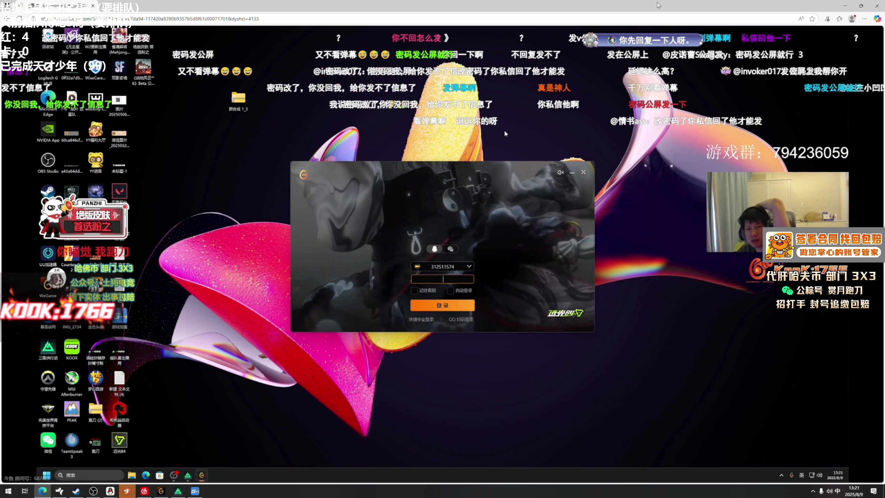Click outer taskbar microphone tray icon

click(x=821, y=491)
